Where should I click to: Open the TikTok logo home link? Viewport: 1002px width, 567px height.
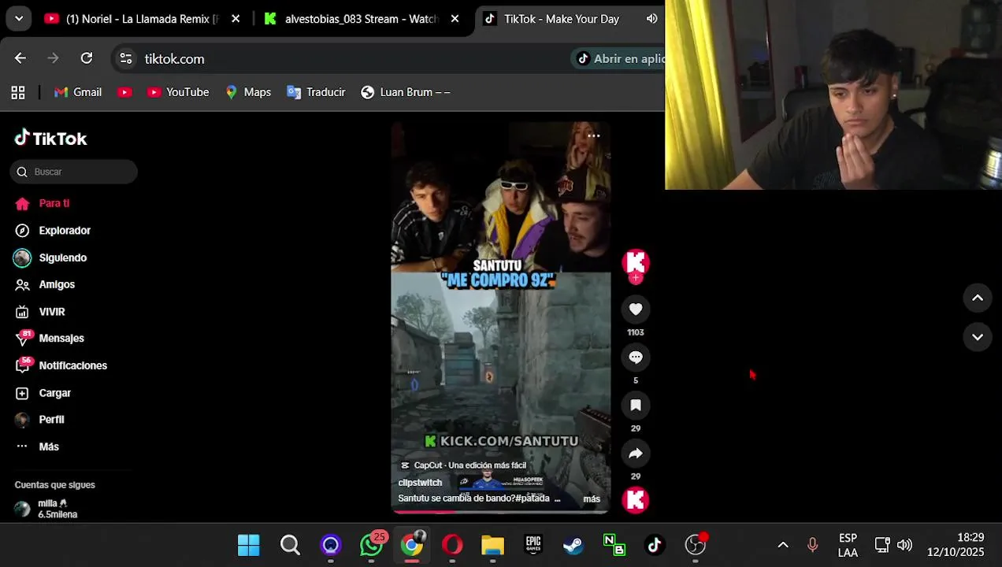point(50,139)
